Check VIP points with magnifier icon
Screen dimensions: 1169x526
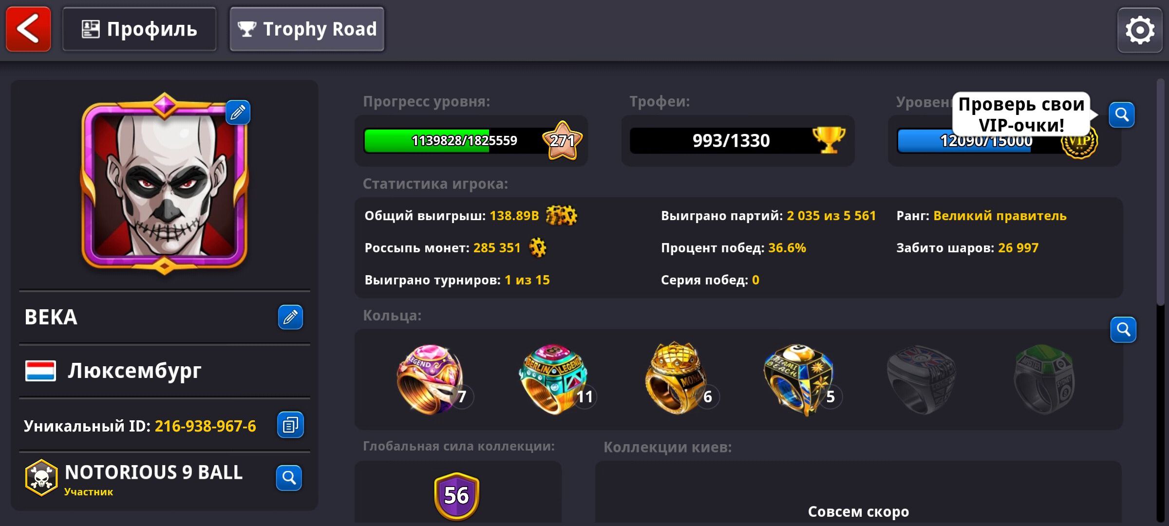point(1122,115)
